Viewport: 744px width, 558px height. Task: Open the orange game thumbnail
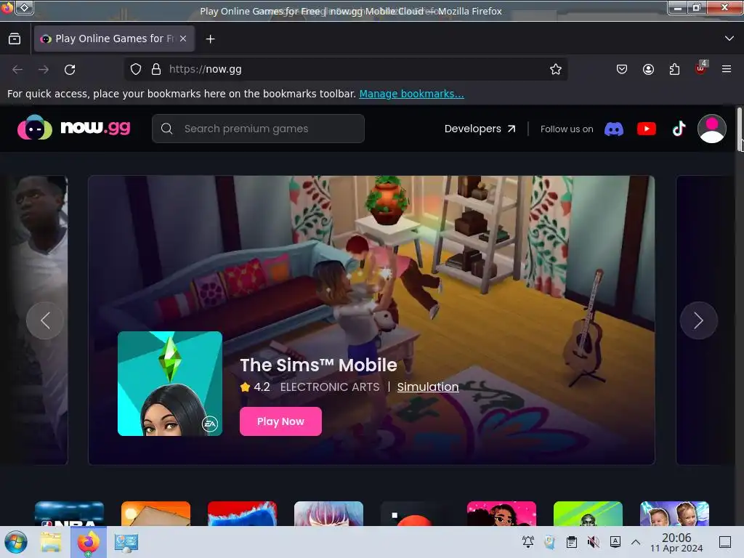pyautogui.click(x=155, y=514)
